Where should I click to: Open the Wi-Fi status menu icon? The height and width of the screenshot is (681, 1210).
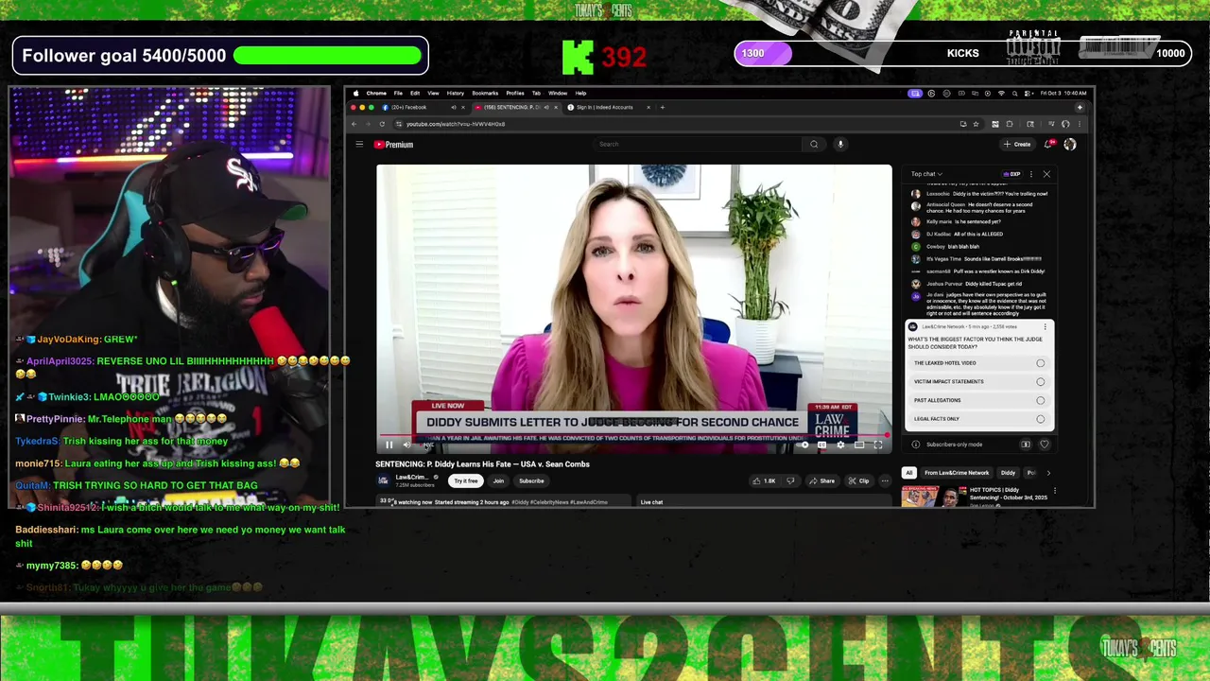pos(1001,94)
